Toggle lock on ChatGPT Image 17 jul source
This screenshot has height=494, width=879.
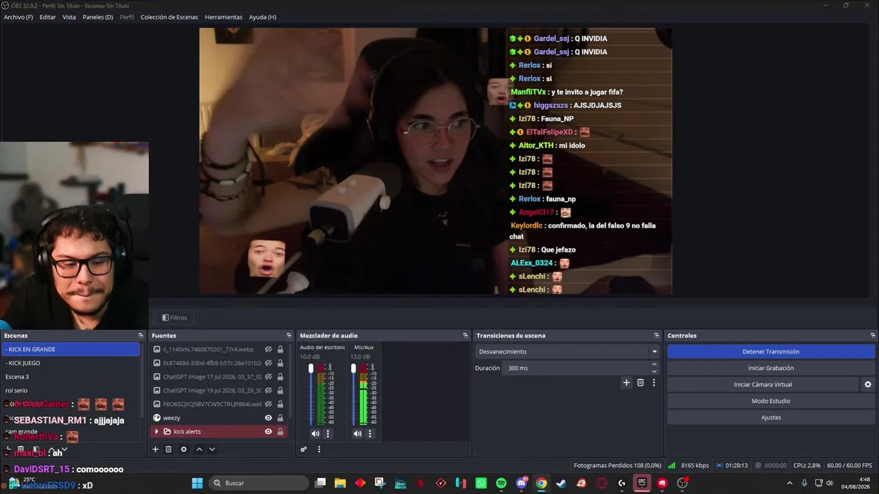click(280, 377)
